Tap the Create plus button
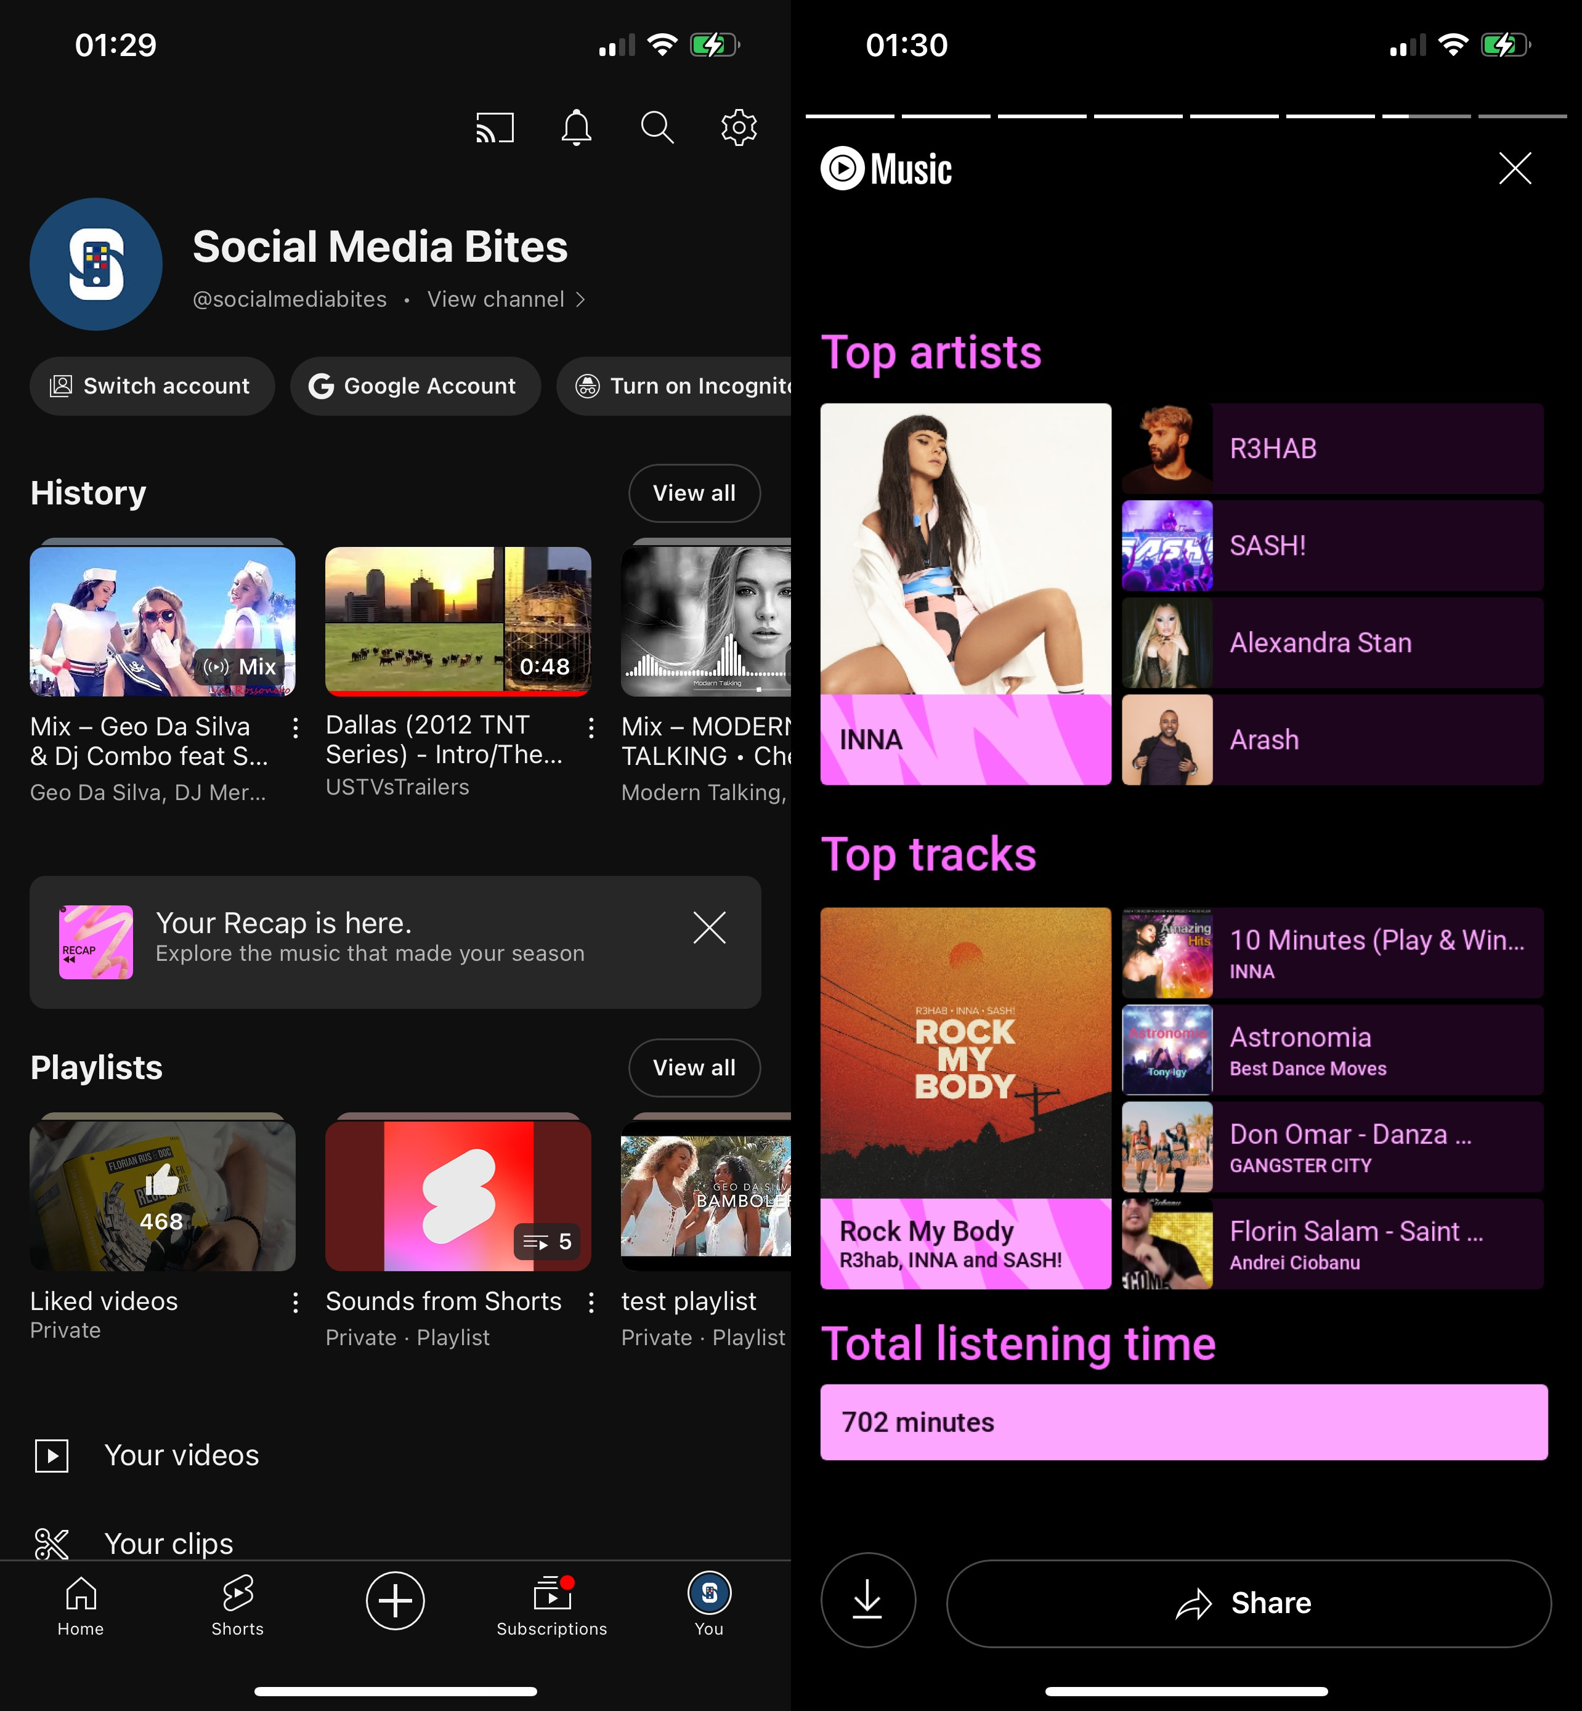Viewport: 1582px width, 1711px height. (395, 1601)
